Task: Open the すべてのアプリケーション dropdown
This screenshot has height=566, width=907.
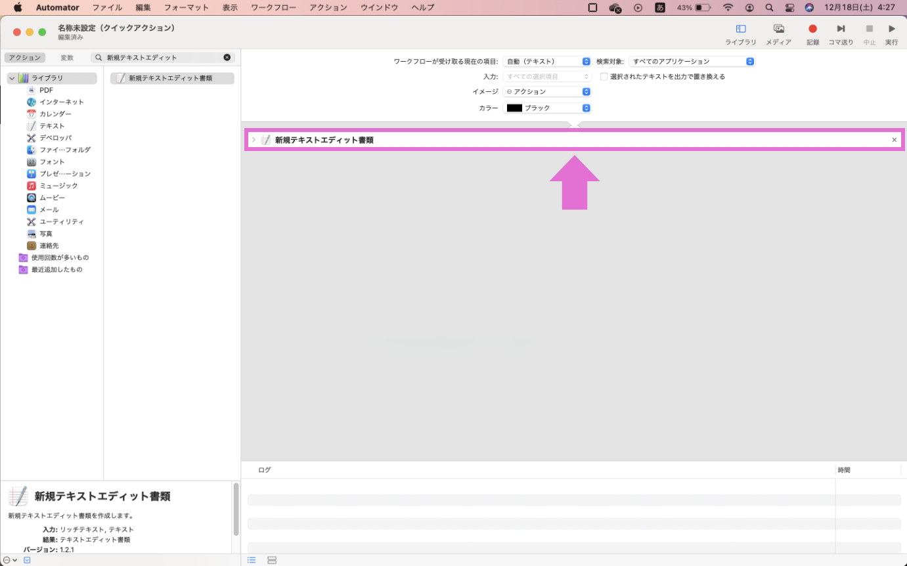Action: point(692,61)
